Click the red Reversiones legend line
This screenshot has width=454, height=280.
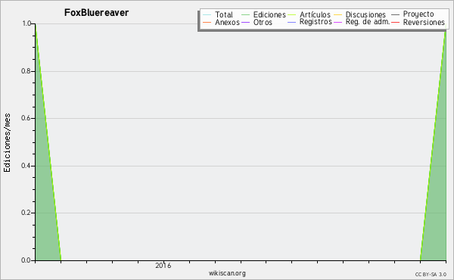click(x=395, y=22)
